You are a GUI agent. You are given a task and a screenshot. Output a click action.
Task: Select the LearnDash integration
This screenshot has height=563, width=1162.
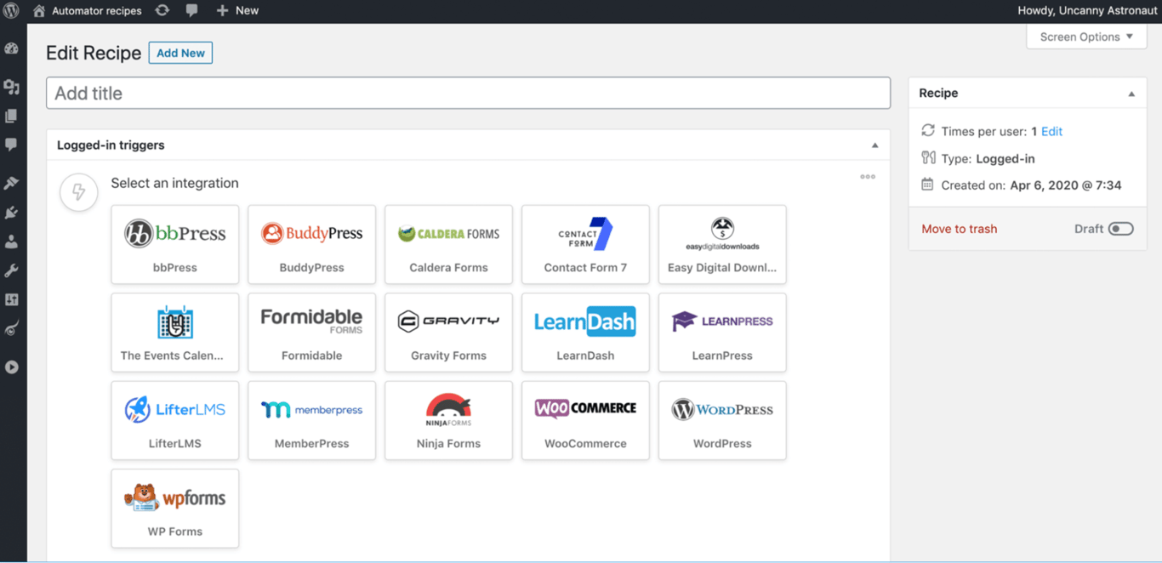[x=585, y=333]
